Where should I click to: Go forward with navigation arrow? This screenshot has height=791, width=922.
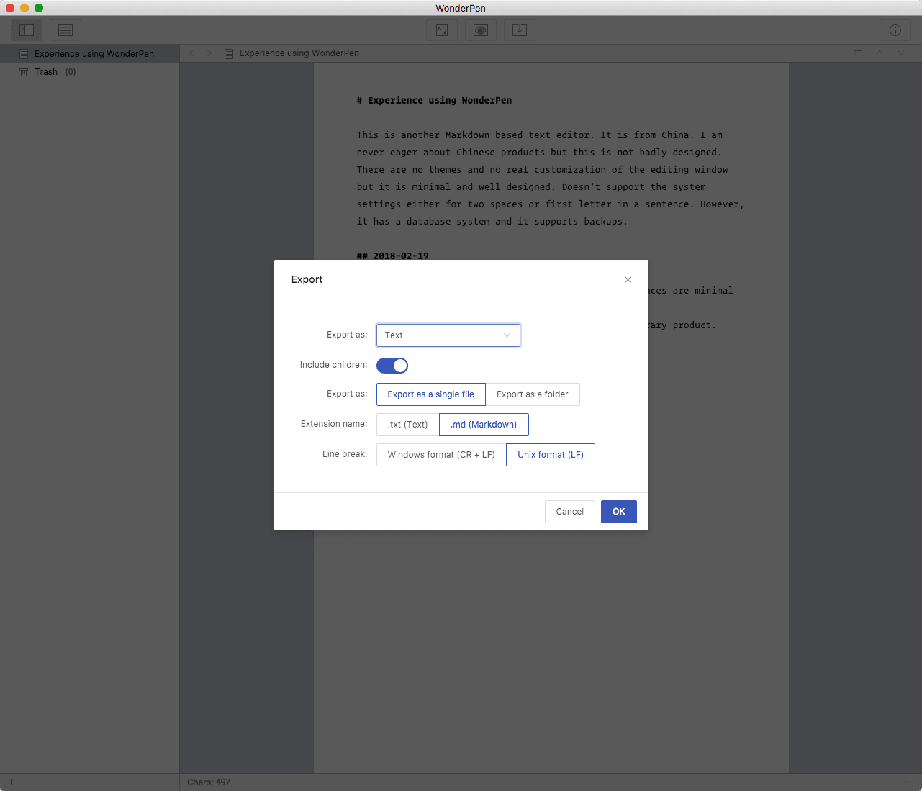[x=209, y=53]
